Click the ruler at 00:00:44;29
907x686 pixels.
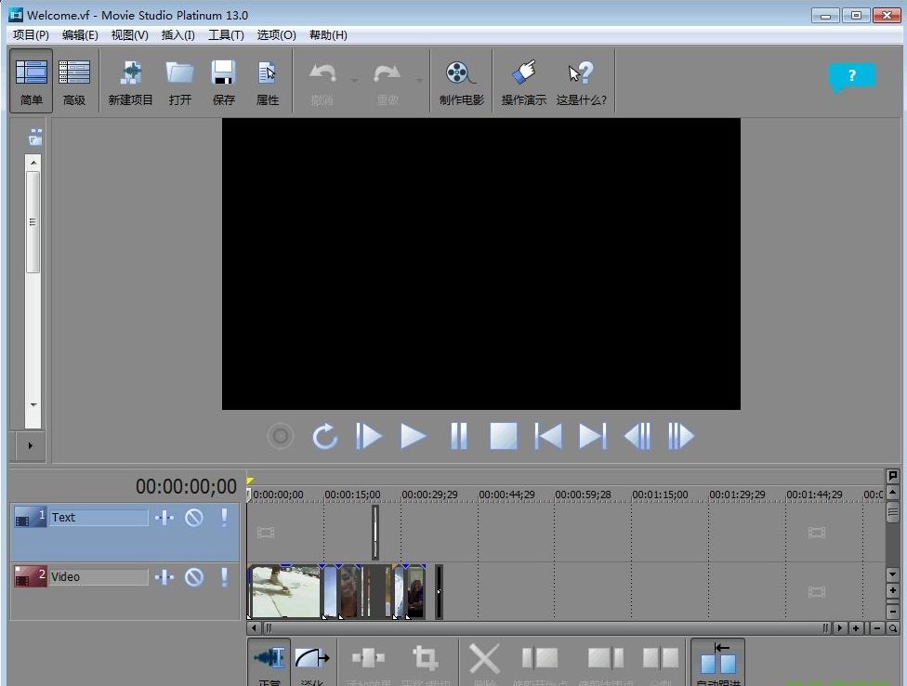pos(506,495)
